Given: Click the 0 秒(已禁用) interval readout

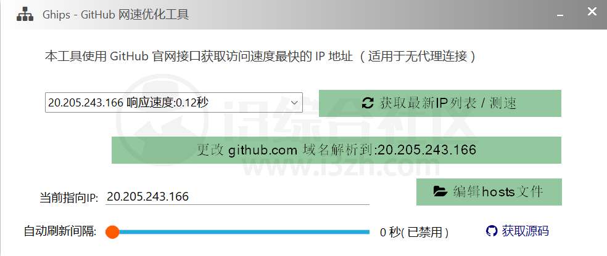Looking at the screenshot, I should [414, 232].
